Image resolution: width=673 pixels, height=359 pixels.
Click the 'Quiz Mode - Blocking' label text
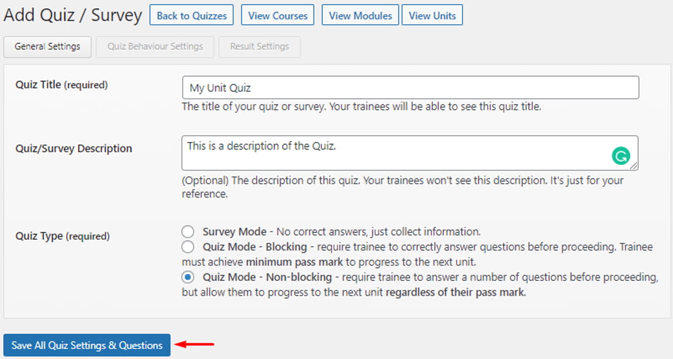[x=254, y=247]
